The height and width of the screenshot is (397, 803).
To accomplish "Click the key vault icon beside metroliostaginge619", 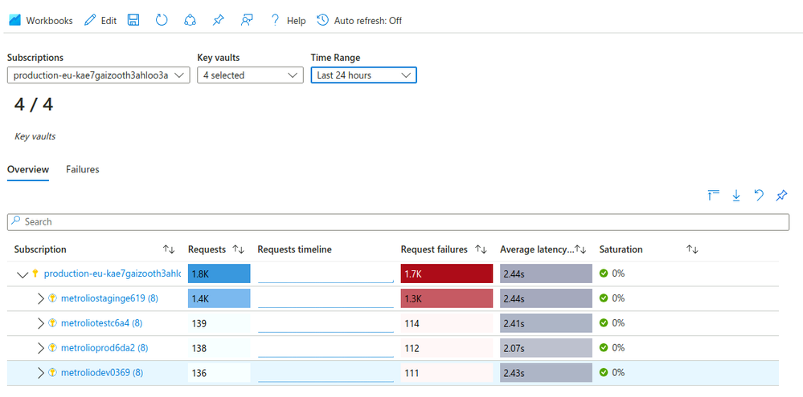I will pyautogui.click(x=51, y=298).
